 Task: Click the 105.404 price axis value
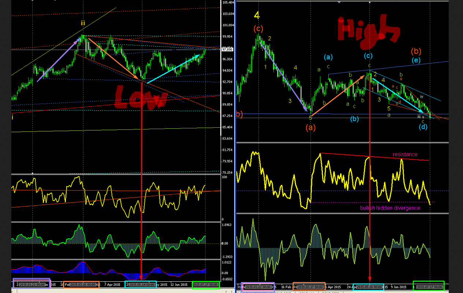pos(228,3)
